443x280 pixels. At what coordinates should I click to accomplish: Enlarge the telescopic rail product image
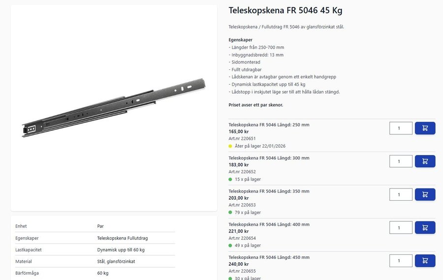coord(114,107)
